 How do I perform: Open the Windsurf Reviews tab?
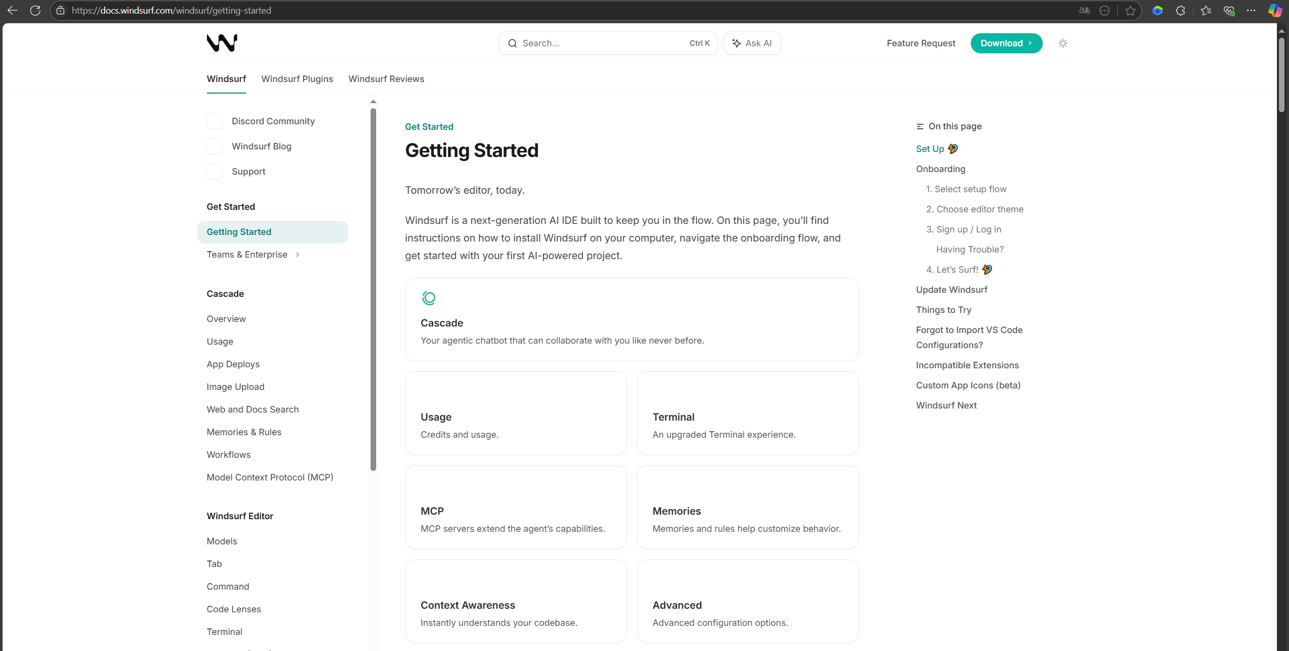tap(386, 79)
